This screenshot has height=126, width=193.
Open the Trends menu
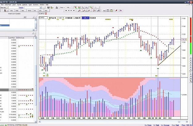coord(19,5)
